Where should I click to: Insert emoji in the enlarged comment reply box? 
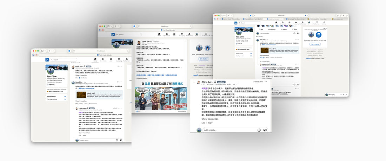(x=259, y=130)
